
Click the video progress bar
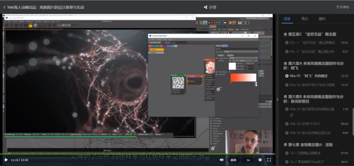click(x=138, y=154)
